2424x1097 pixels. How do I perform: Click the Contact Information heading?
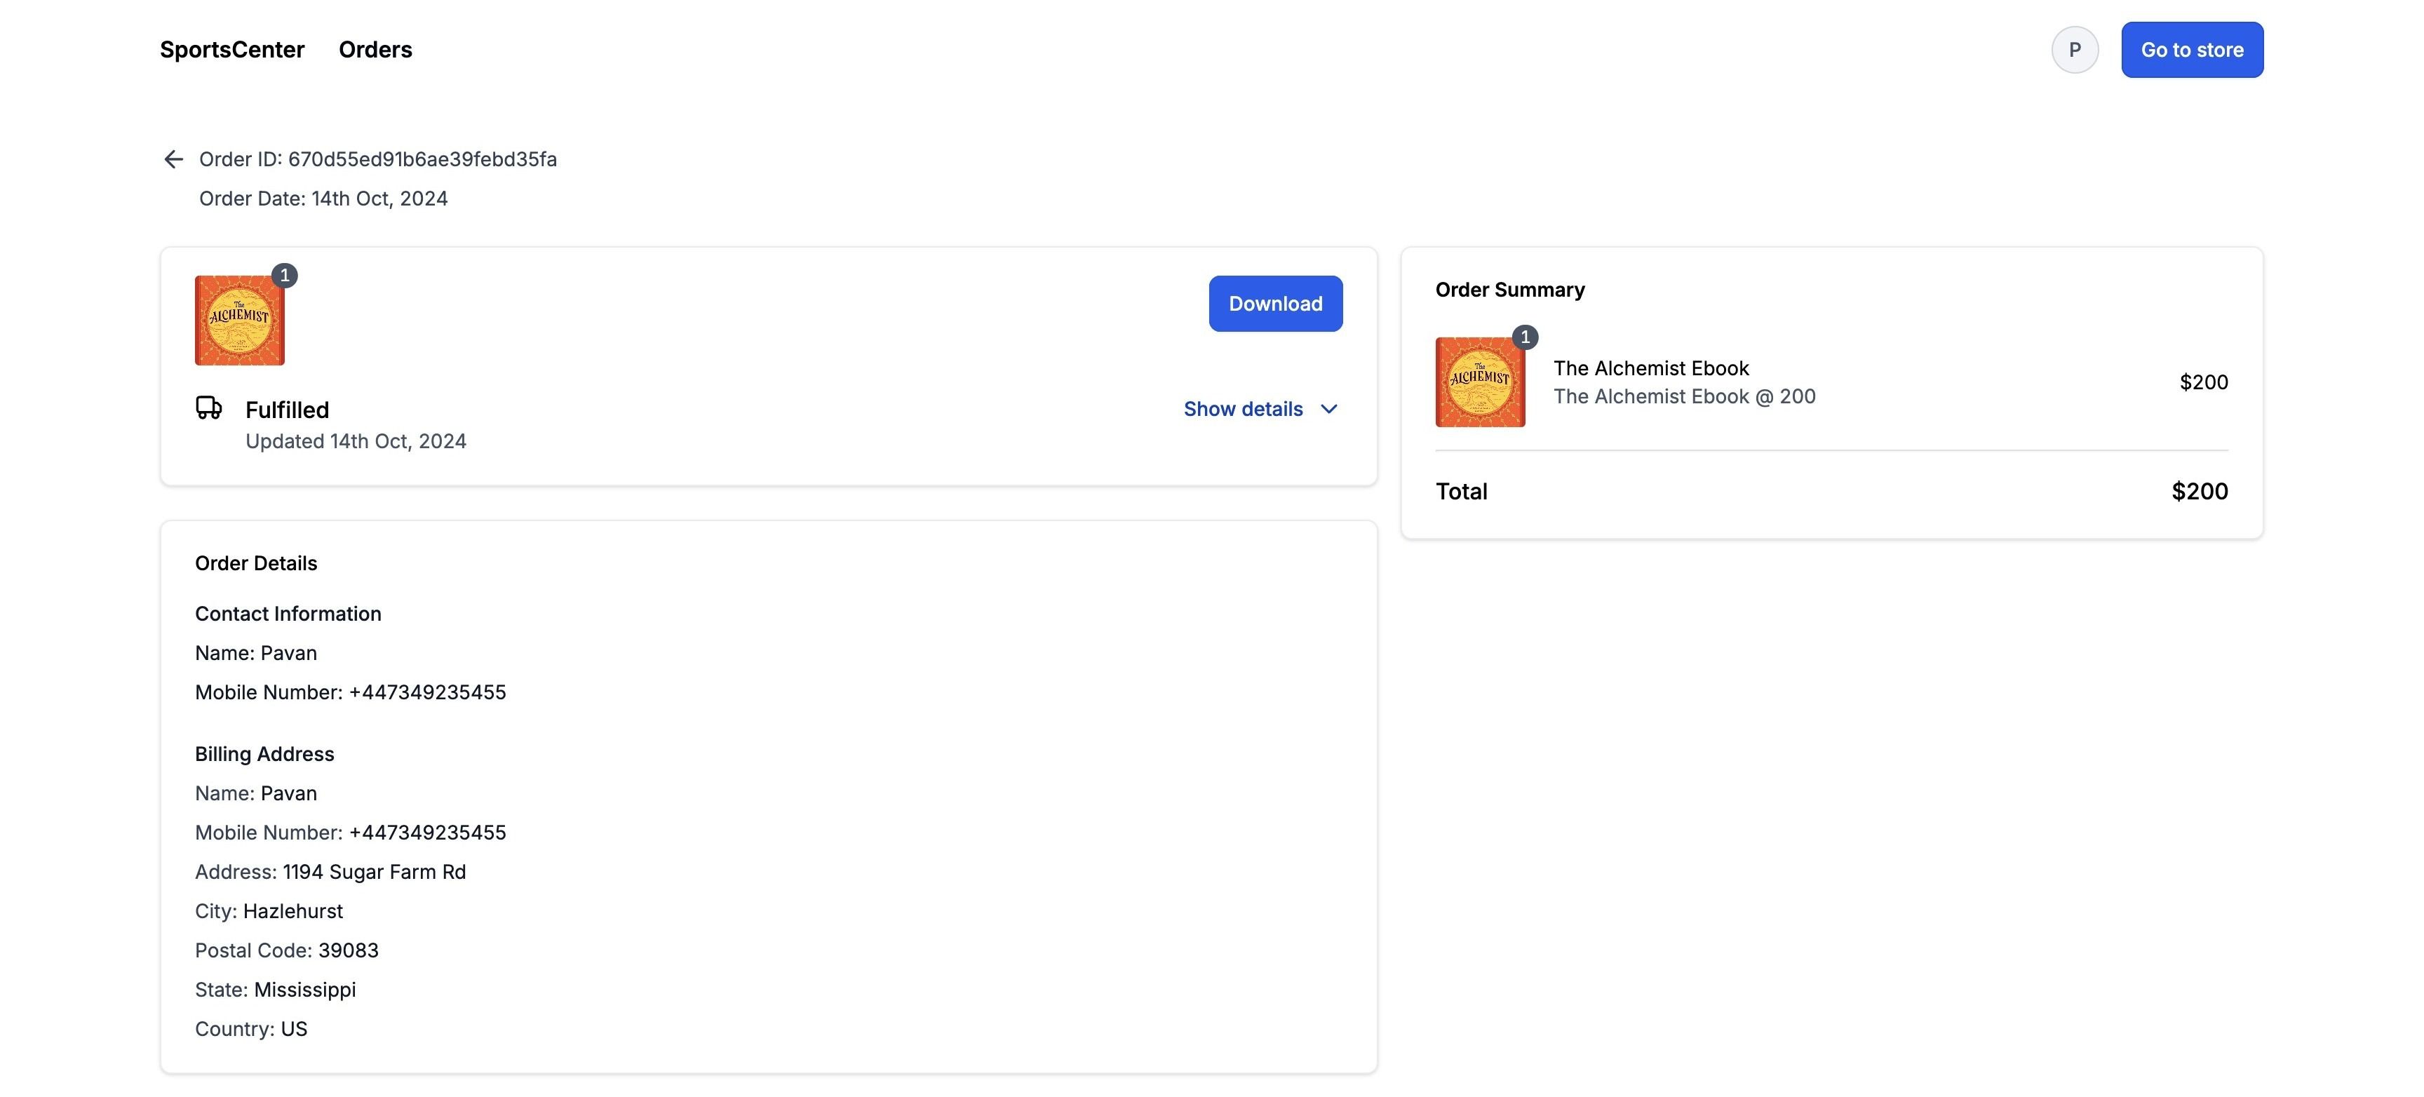288,614
